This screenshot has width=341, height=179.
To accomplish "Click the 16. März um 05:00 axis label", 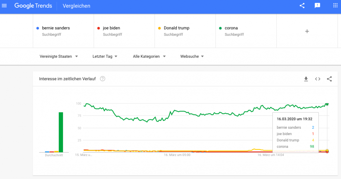I will click(177, 155).
